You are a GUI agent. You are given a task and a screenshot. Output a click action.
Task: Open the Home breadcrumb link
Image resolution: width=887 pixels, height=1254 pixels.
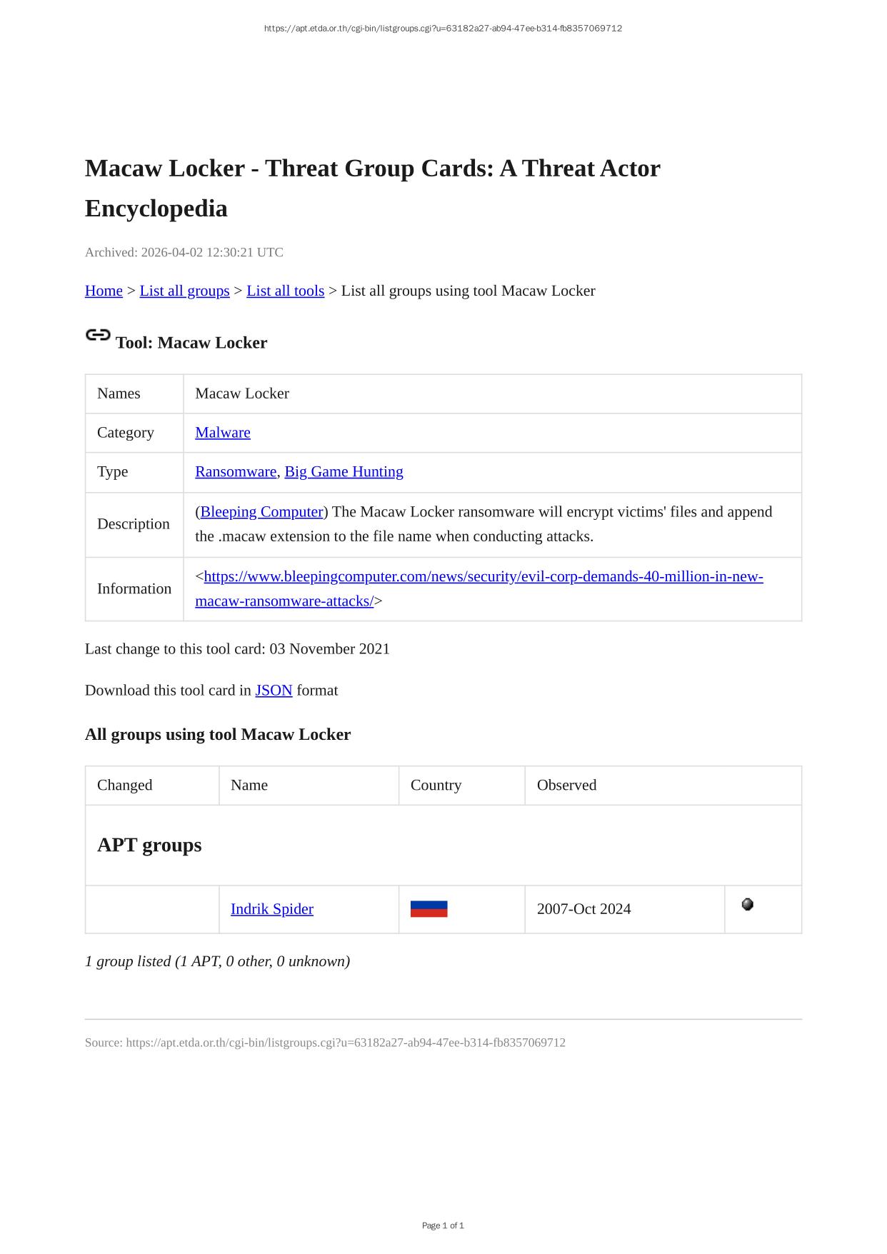[104, 291]
